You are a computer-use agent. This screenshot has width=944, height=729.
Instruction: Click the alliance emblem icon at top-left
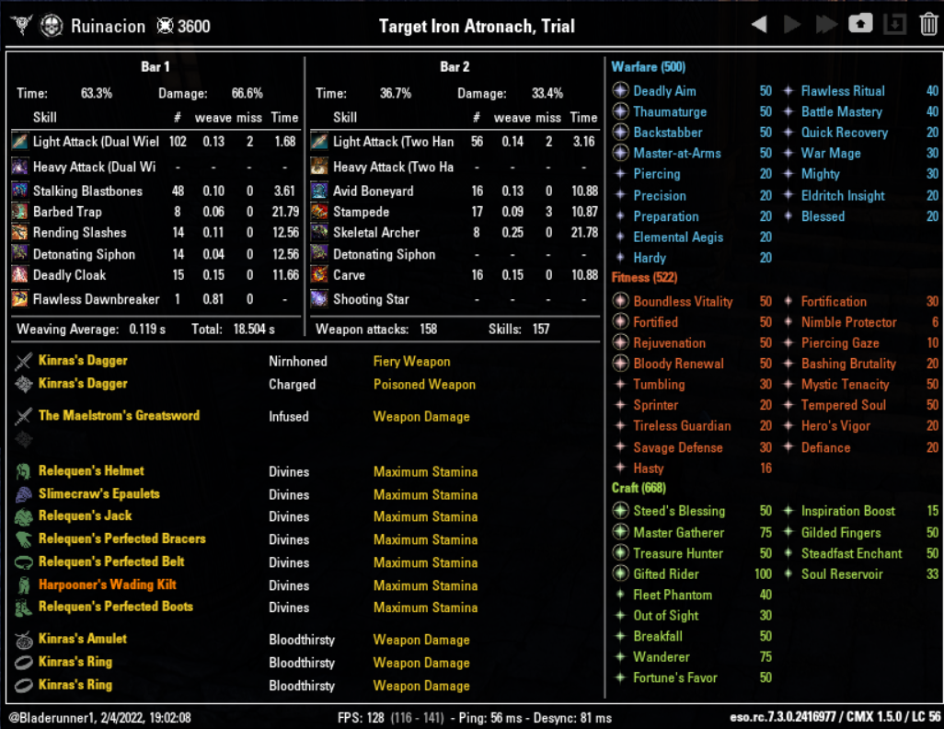(x=22, y=26)
